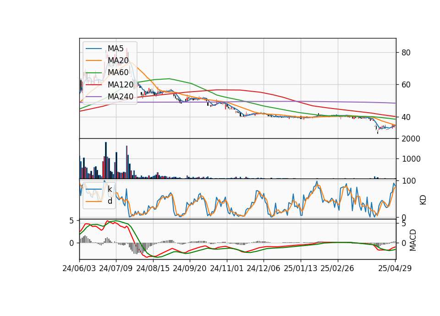
Task: Click the price axis value 40
Action: [406, 117]
